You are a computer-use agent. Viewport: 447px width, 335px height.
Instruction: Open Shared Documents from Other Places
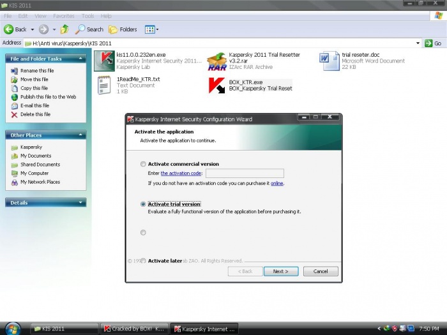(40, 165)
